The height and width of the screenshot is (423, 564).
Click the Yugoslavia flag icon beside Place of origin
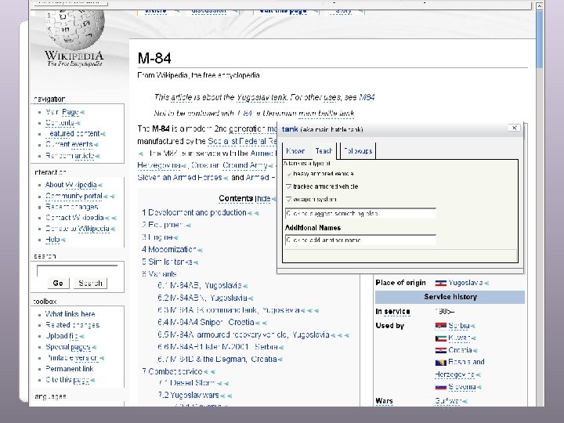440,283
